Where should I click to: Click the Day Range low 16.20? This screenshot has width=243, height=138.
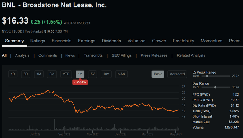[196, 87]
